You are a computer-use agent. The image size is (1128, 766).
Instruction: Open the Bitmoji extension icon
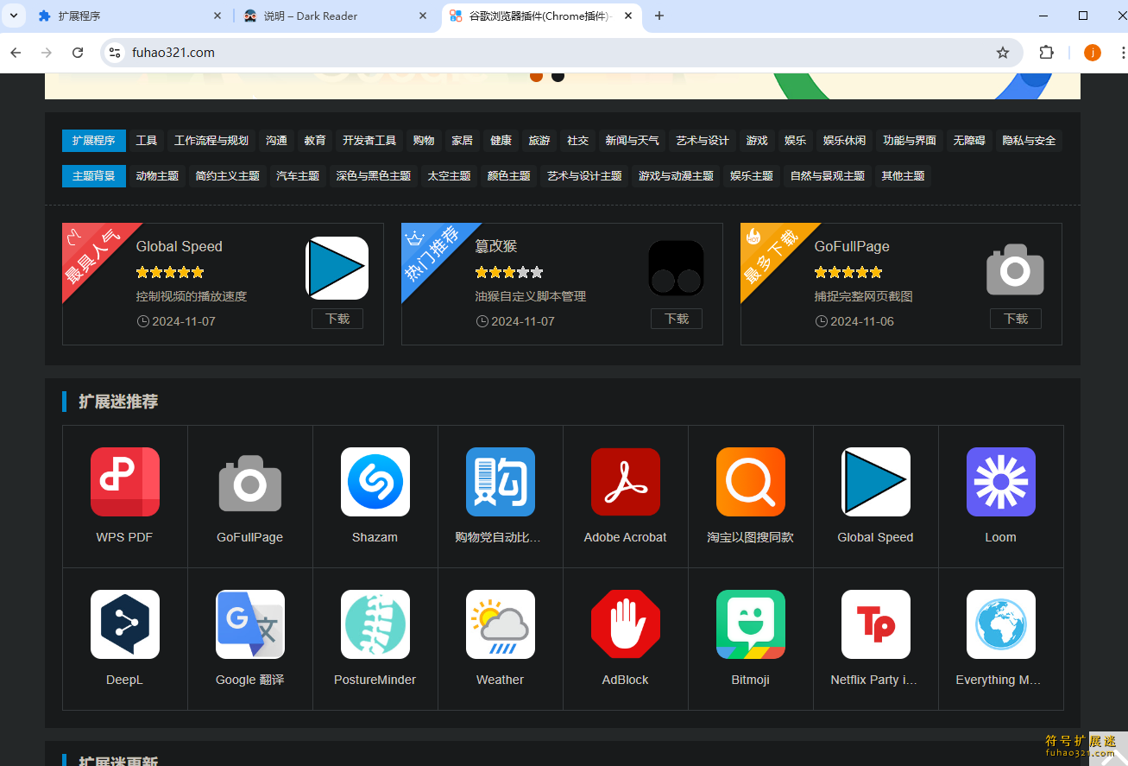751,624
